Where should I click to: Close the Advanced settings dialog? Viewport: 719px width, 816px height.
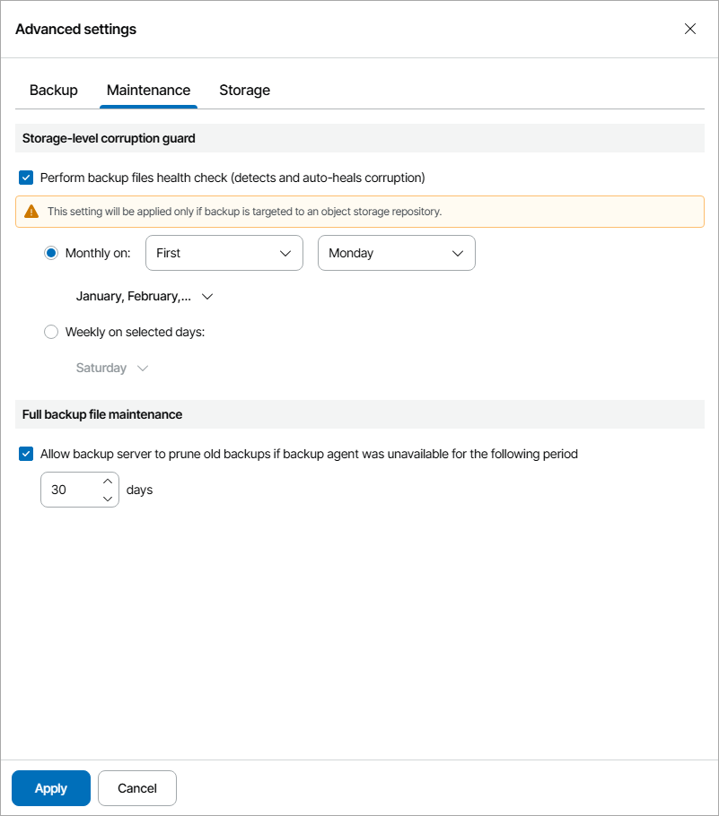point(690,29)
